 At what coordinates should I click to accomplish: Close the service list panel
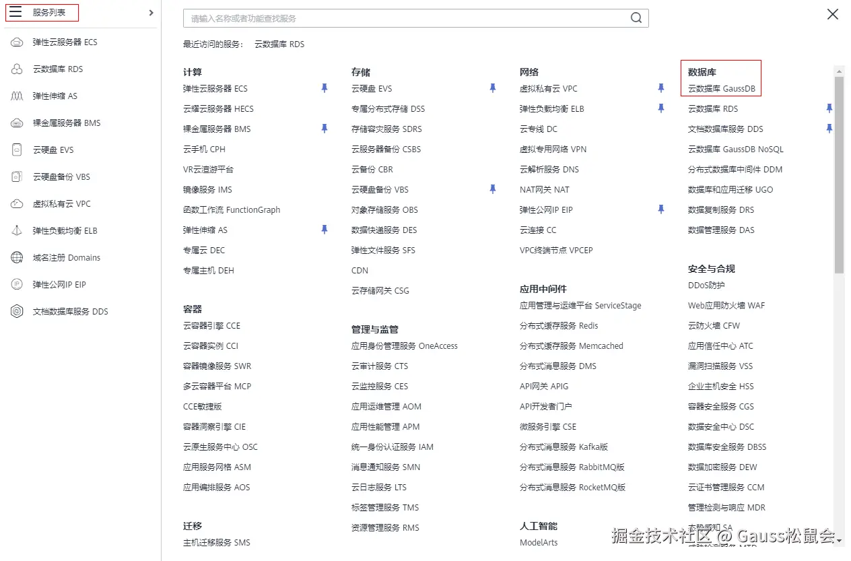click(833, 14)
